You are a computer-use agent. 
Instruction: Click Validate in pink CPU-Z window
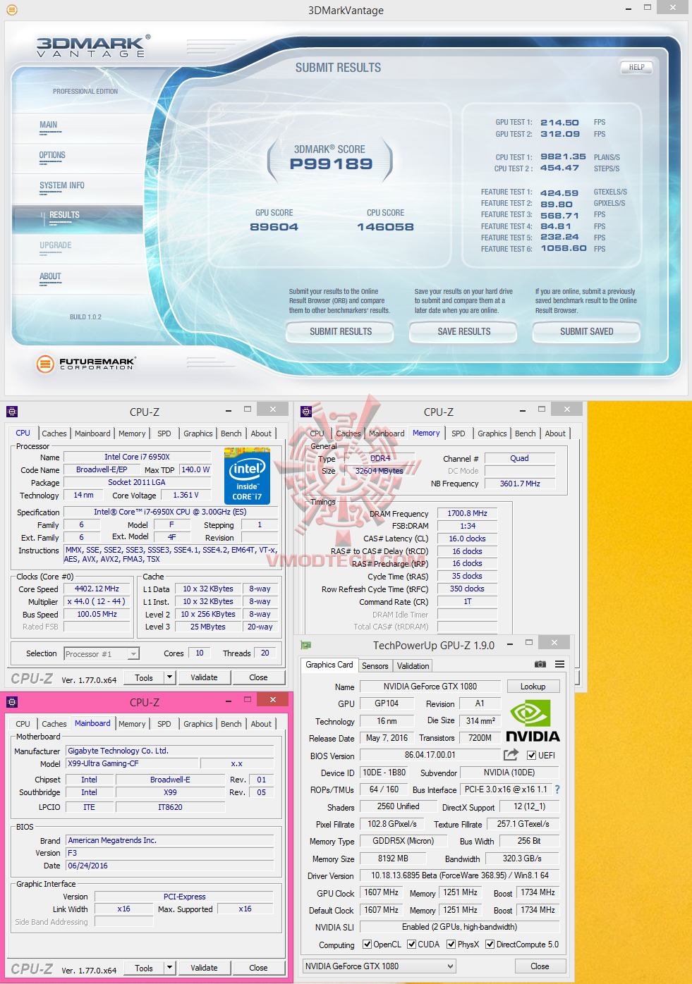pyautogui.click(x=204, y=968)
